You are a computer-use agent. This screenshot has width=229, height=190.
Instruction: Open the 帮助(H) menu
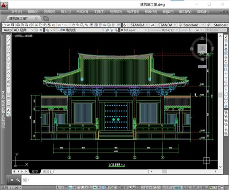pyautogui.click(x=203, y=12)
